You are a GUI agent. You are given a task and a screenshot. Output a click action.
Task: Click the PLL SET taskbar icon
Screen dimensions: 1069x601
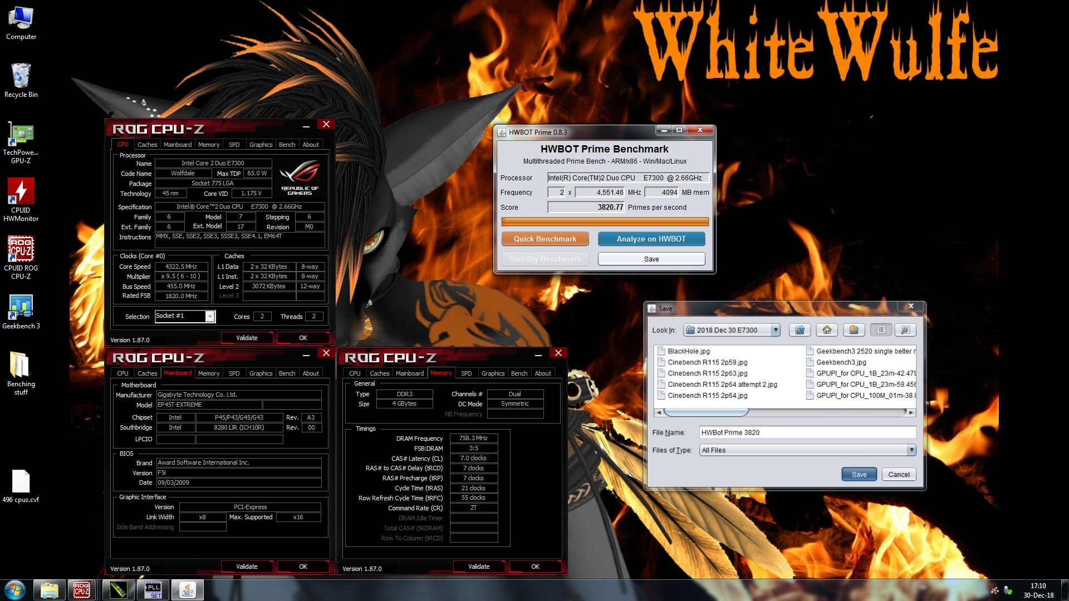pos(153,590)
